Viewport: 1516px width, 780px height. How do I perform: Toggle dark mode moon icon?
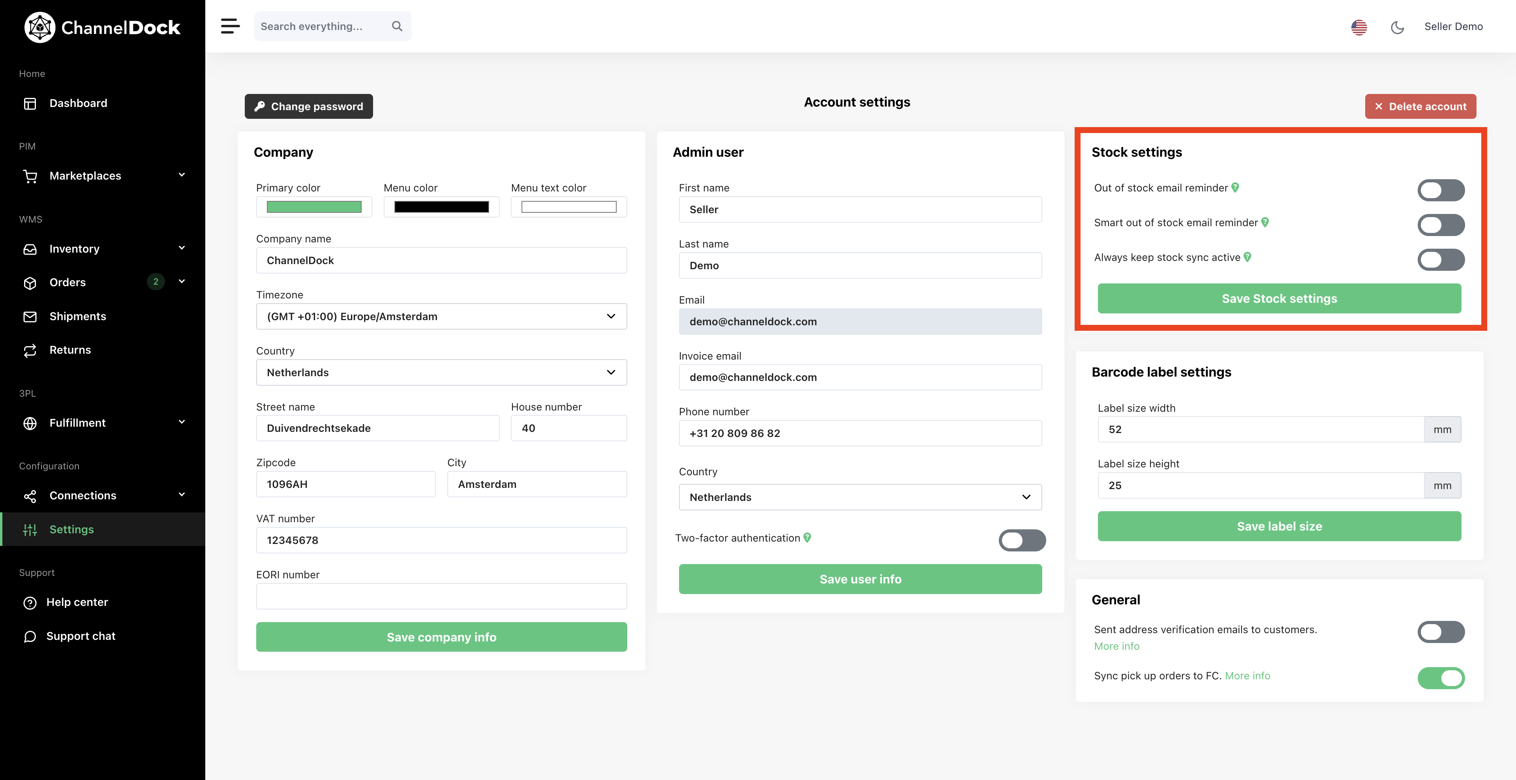(x=1397, y=27)
